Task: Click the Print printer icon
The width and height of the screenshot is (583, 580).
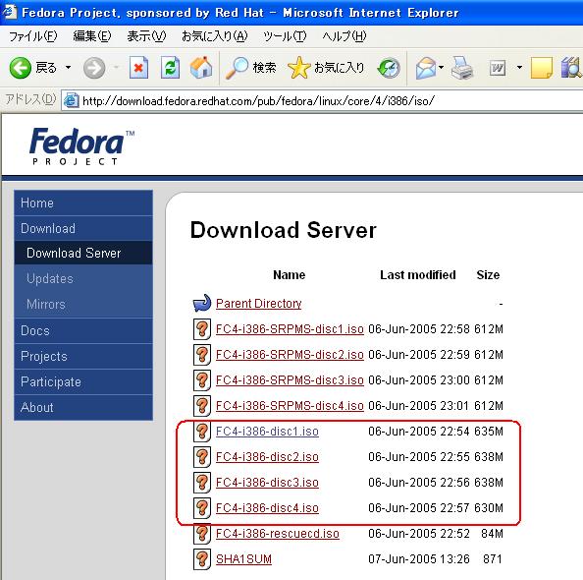Action: [462, 68]
